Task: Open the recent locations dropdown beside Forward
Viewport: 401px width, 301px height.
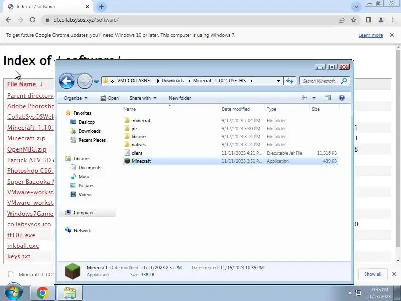Action: 96,81
